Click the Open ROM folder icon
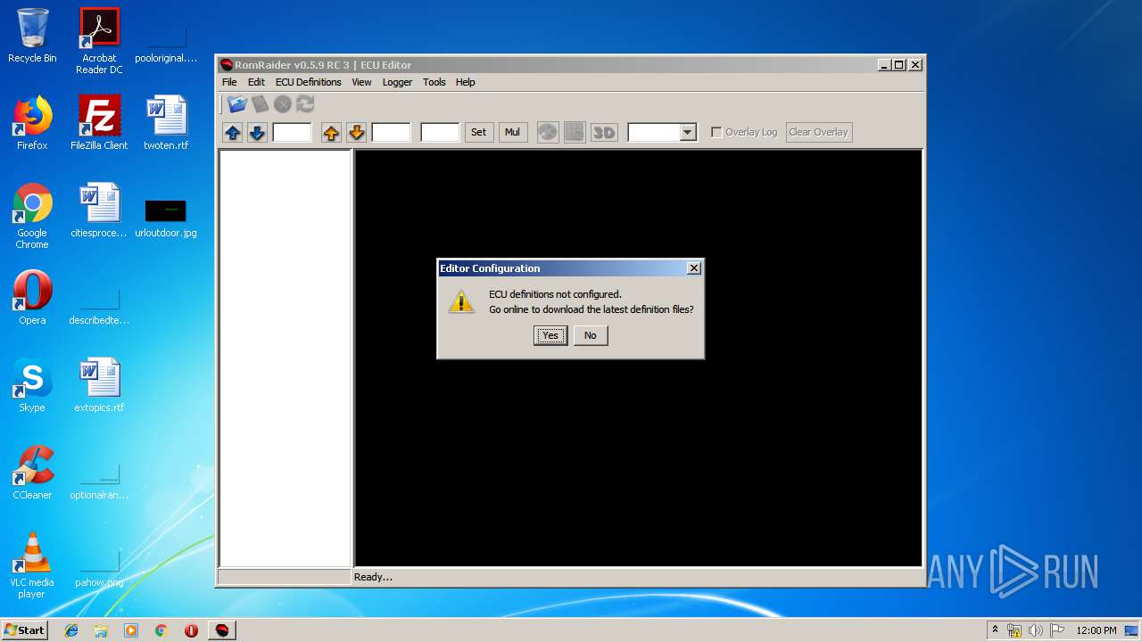Image resolution: width=1142 pixels, height=642 pixels. pyautogui.click(x=236, y=104)
